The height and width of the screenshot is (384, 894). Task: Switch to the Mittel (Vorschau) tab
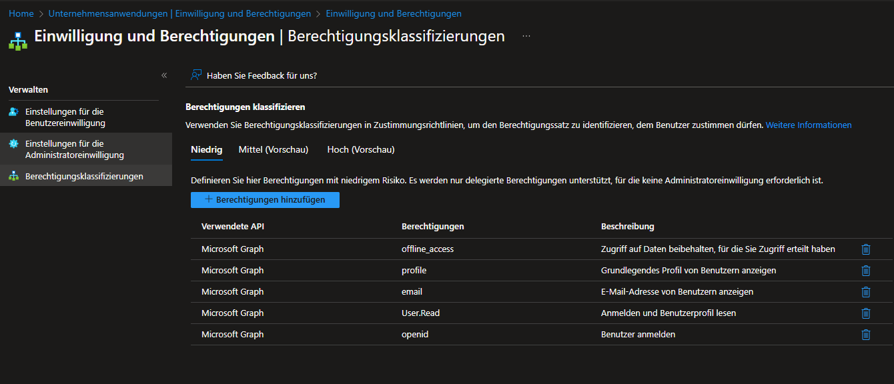point(274,150)
